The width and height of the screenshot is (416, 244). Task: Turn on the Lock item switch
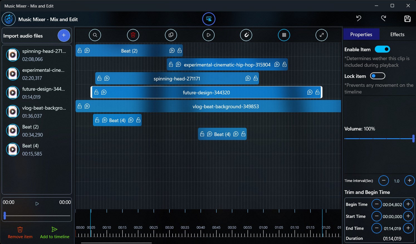click(x=378, y=76)
